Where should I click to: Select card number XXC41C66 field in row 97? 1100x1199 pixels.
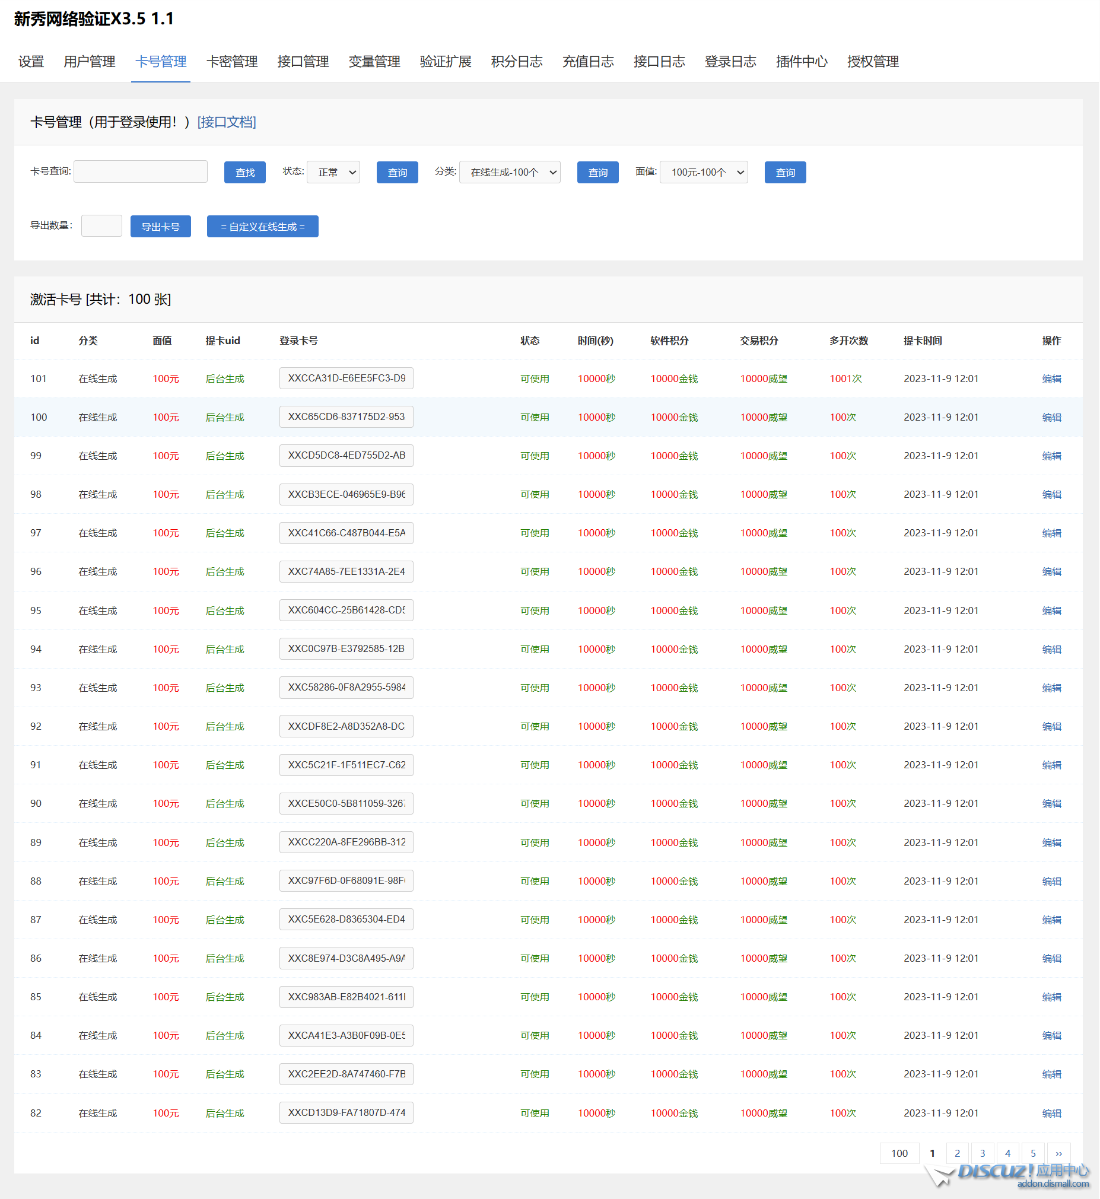(x=346, y=533)
